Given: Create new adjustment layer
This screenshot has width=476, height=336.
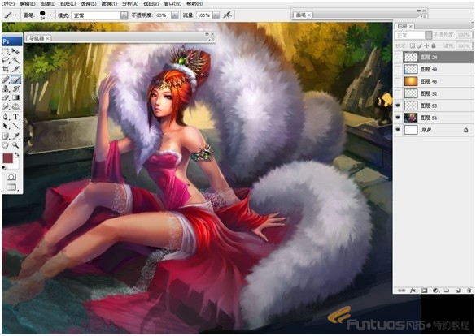Looking at the screenshot, I should pos(435,291).
